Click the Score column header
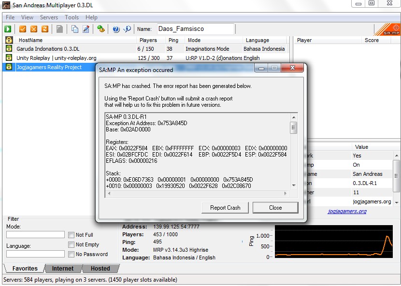Viewport: 401px width, 286px height. (x=376, y=40)
